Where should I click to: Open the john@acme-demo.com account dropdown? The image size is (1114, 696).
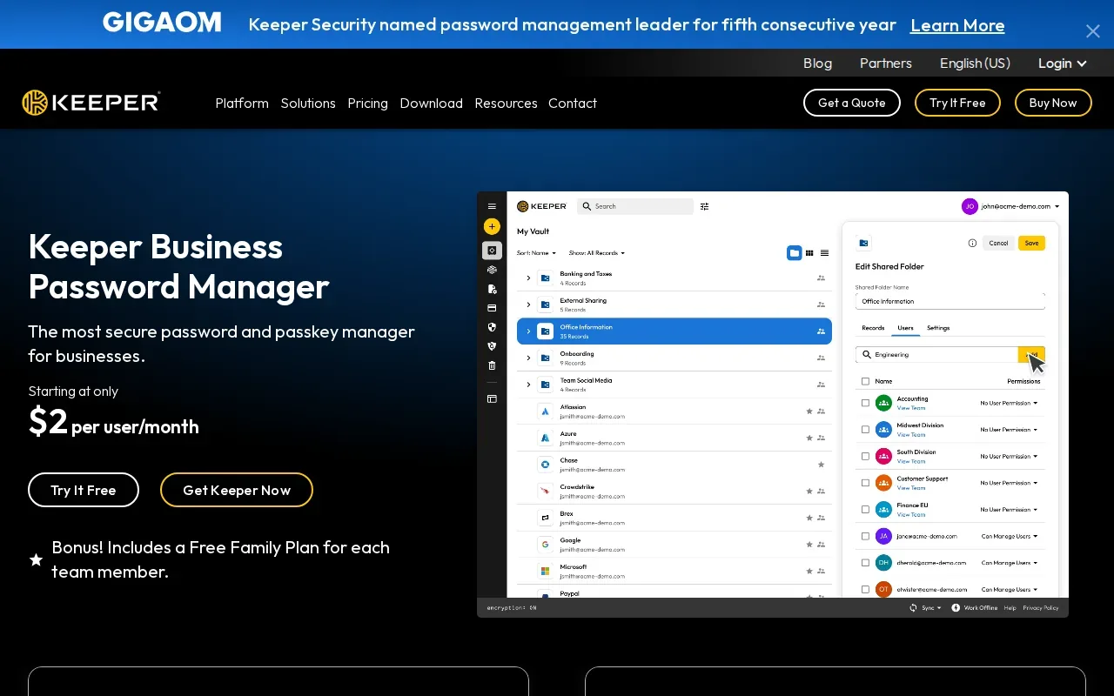pyautogui.click(x=1010, y=206)
